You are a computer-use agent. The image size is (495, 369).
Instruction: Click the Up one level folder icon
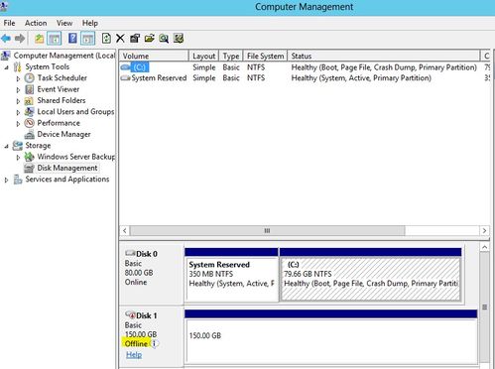pyautogui.click(x=40, y=39)
